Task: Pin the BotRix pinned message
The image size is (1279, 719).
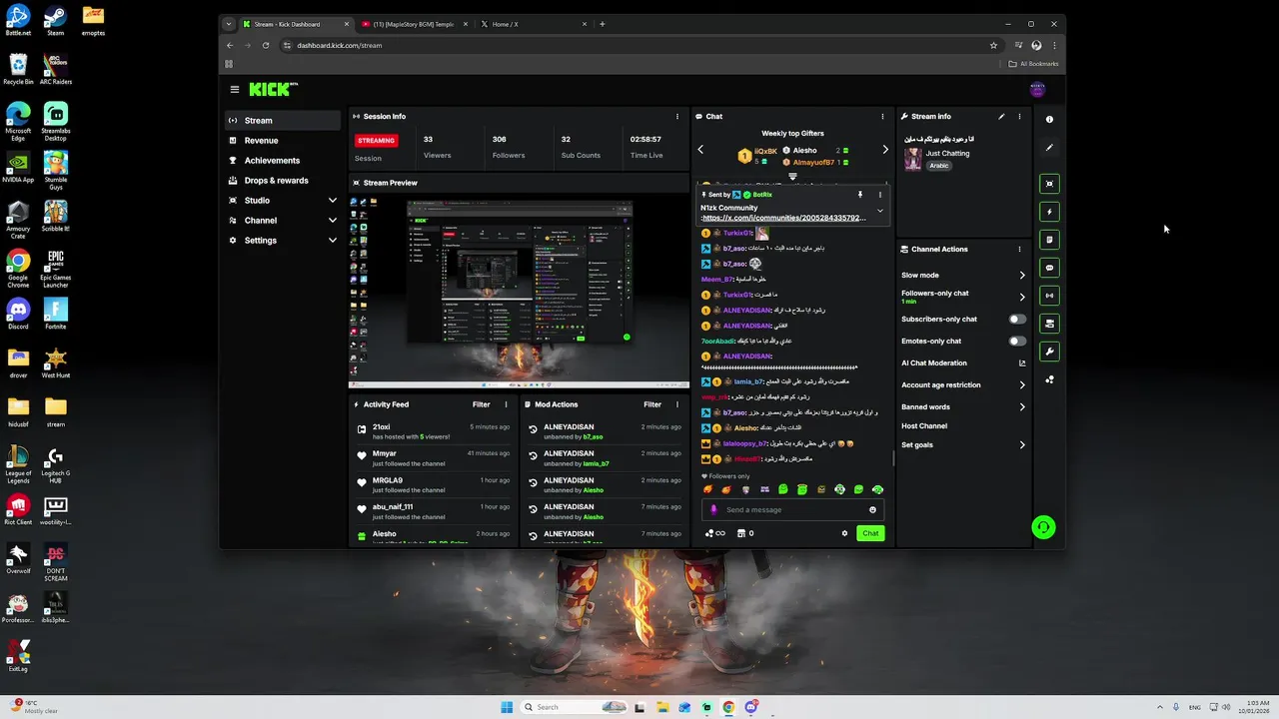Action: 860,195
